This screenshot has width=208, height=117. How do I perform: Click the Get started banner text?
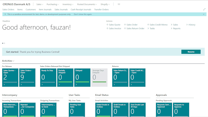33,52
